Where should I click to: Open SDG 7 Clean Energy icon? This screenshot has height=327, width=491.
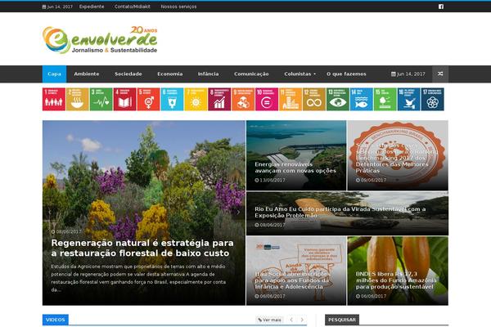(x=196, y=99)
